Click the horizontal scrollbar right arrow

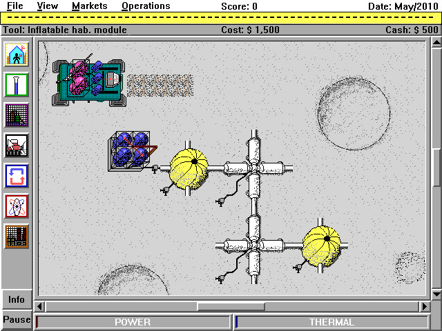click(424, 306)
